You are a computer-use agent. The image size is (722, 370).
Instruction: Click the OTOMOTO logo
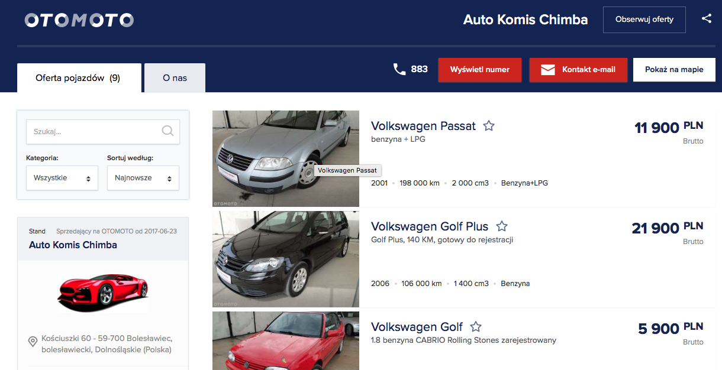[79, 20]
